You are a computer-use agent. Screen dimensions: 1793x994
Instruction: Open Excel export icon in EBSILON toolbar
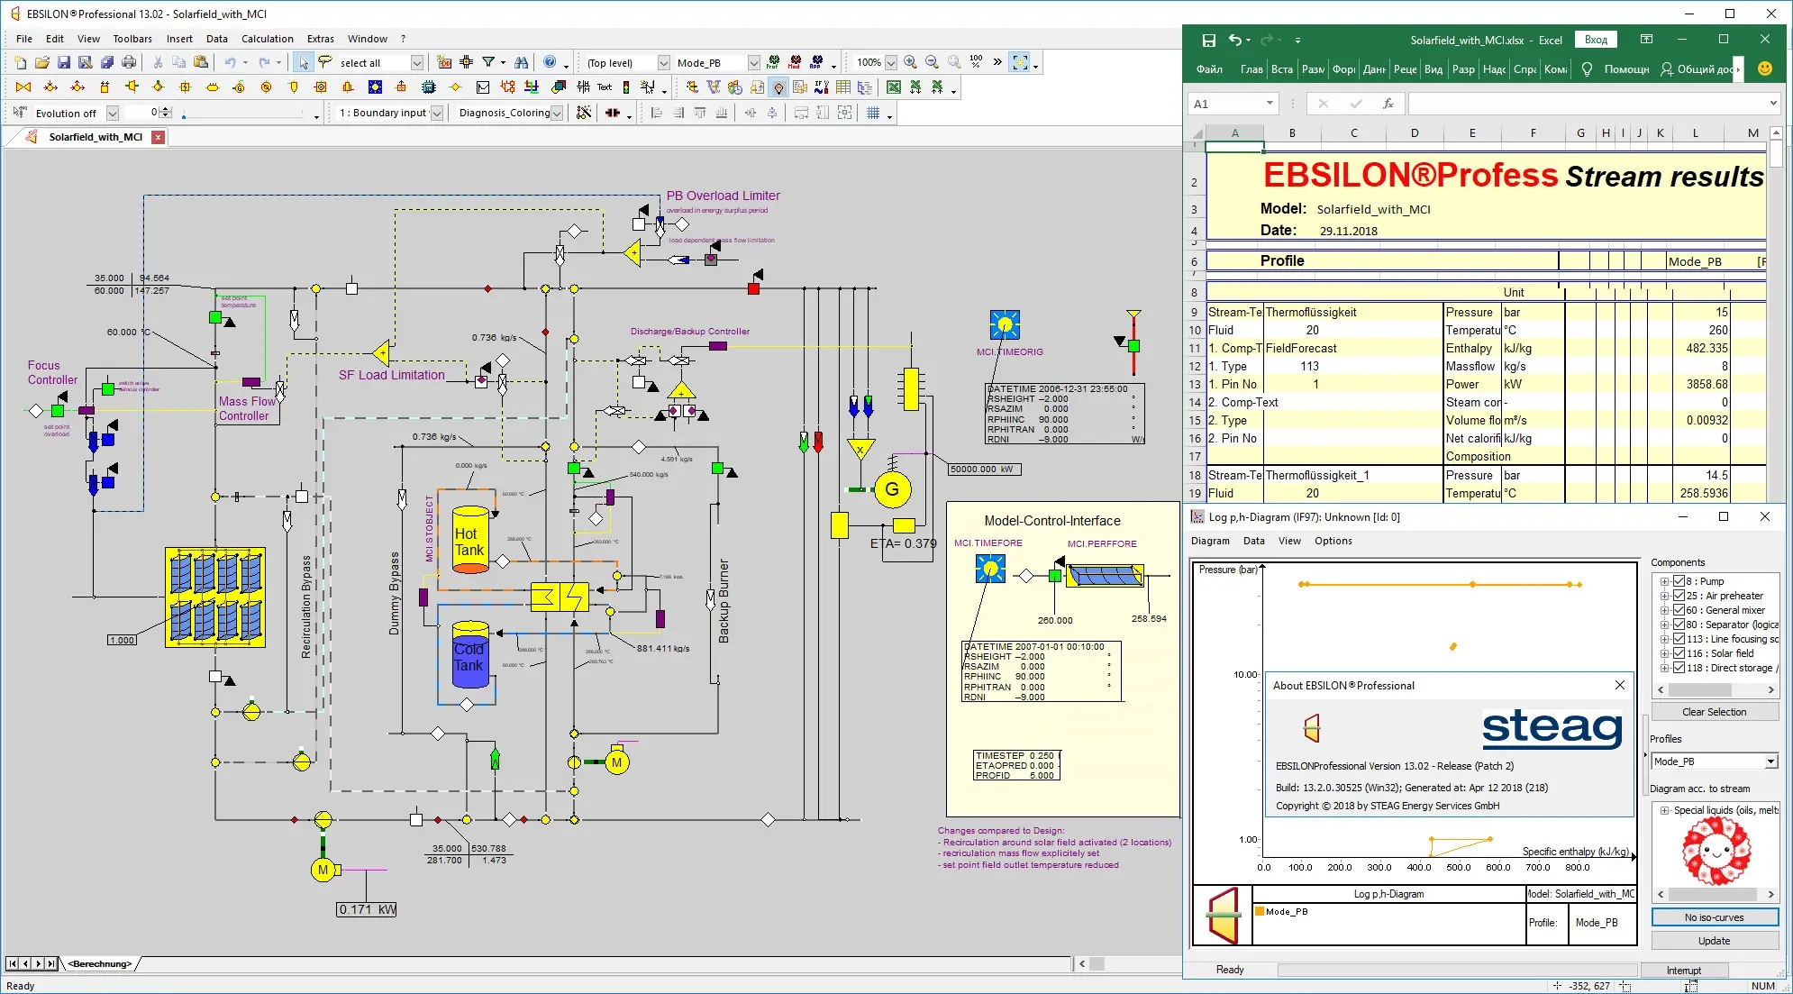click(x=894, y=87)
